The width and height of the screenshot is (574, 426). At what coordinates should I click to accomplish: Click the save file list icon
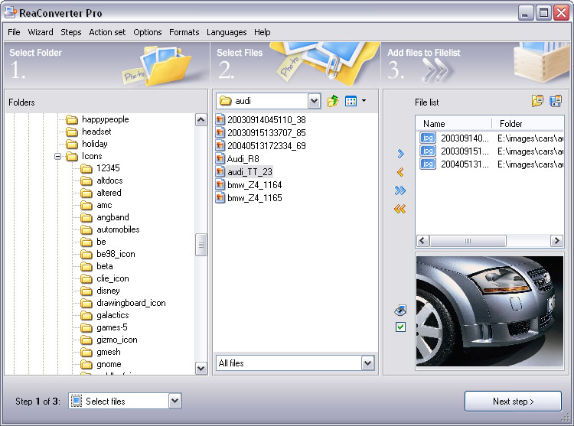point(556,101)
